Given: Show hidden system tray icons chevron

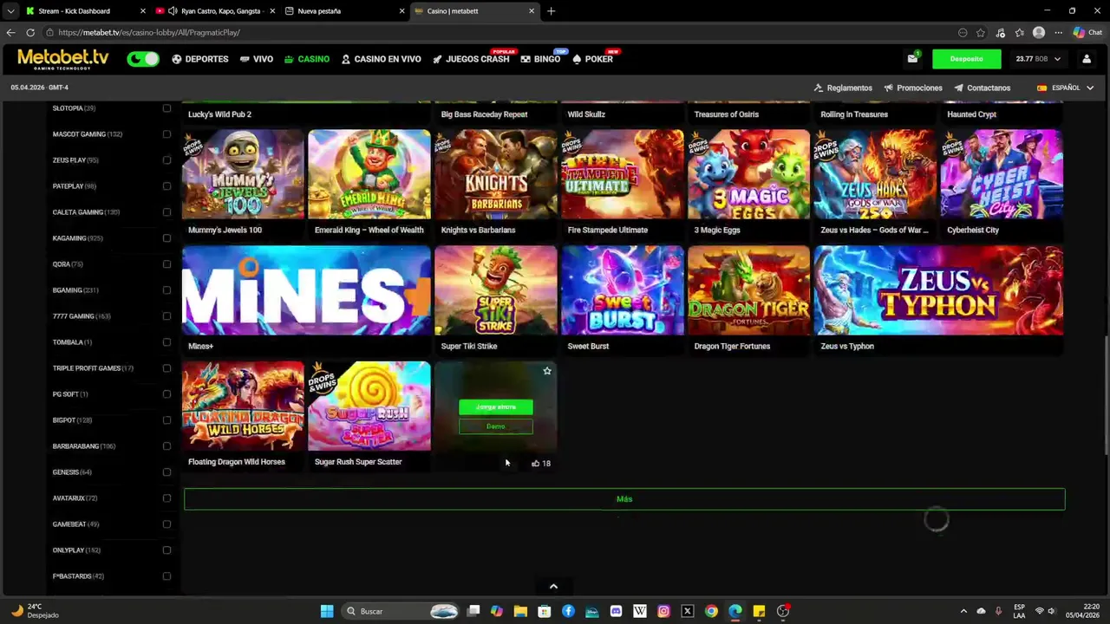Looking at the screenshot, I should 963,611.
